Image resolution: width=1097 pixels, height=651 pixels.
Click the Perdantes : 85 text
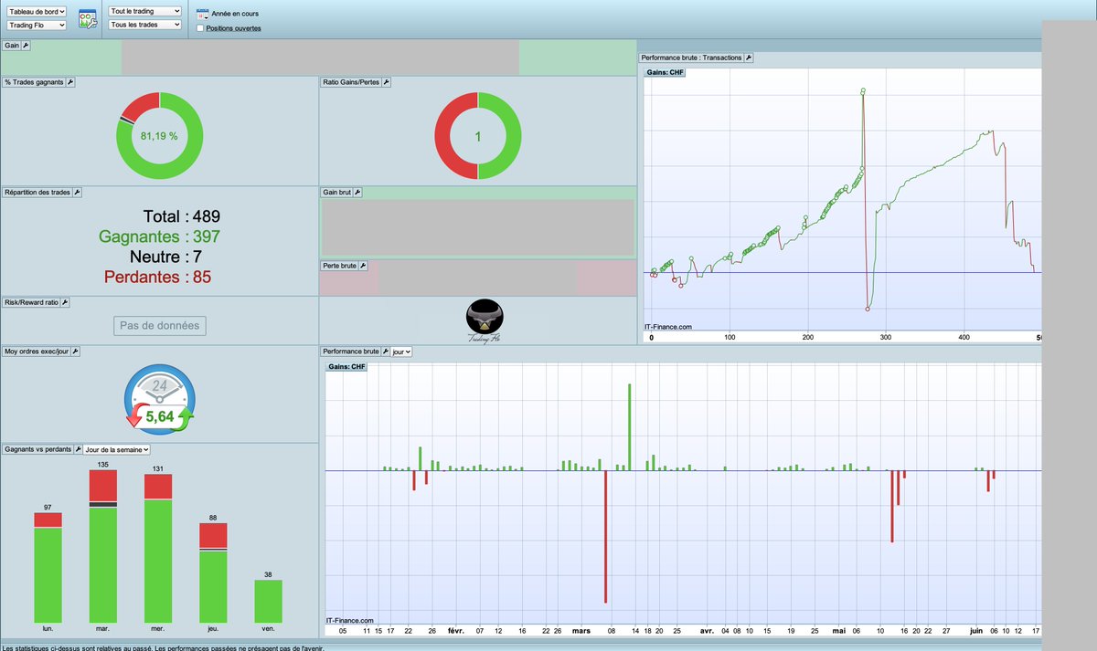tap(157, 277)
